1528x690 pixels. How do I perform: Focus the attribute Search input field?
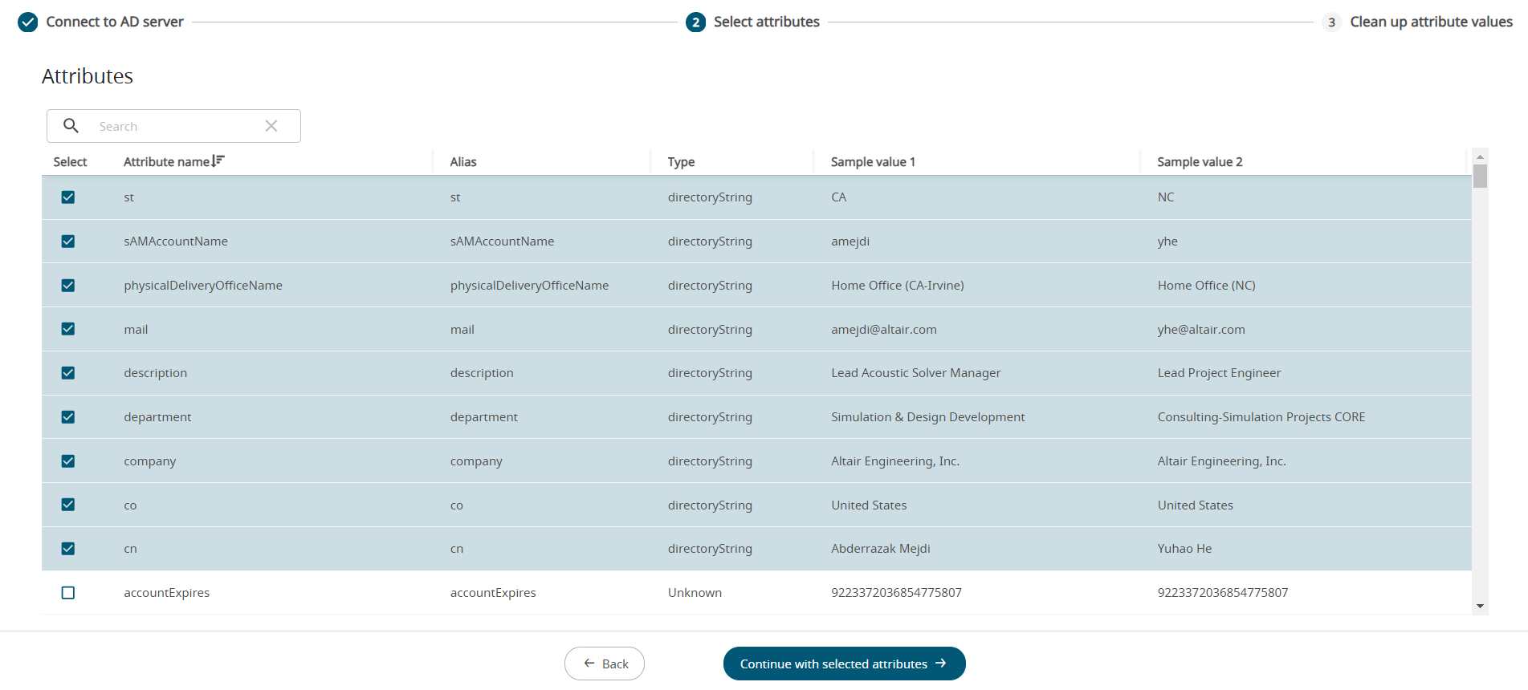point(177,126)
